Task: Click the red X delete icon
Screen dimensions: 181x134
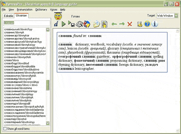Action: pyautogui.click(x=130, y=24)
